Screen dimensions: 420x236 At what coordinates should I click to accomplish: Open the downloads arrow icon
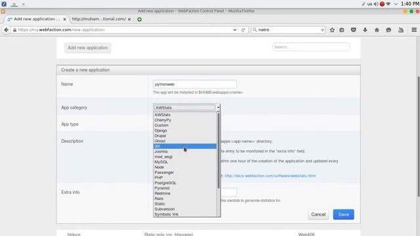365,30
